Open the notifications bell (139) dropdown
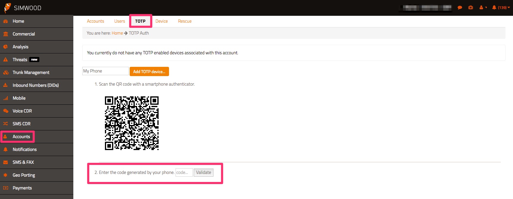This screenshot has height=199, width=513. (x=501, y=7)
